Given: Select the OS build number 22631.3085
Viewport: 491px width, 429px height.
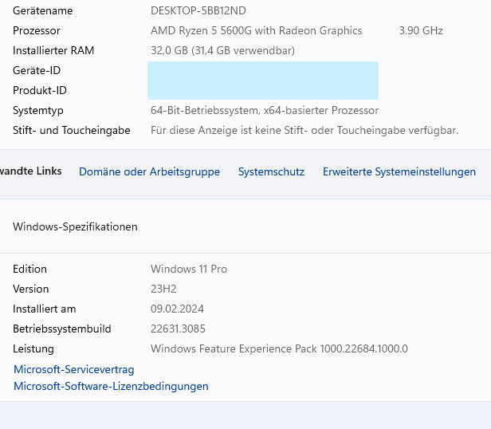Looking at the screenshot, I should pyautogui.click(x=178, y=329).
